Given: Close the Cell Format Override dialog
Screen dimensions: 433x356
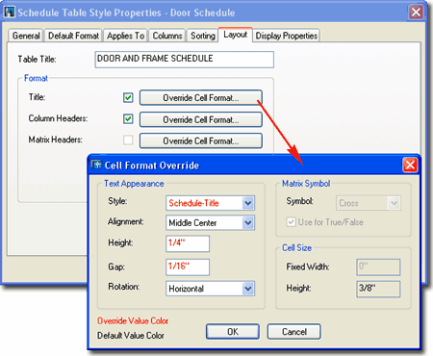Looking at the screenshot, I should coord(410,165).
